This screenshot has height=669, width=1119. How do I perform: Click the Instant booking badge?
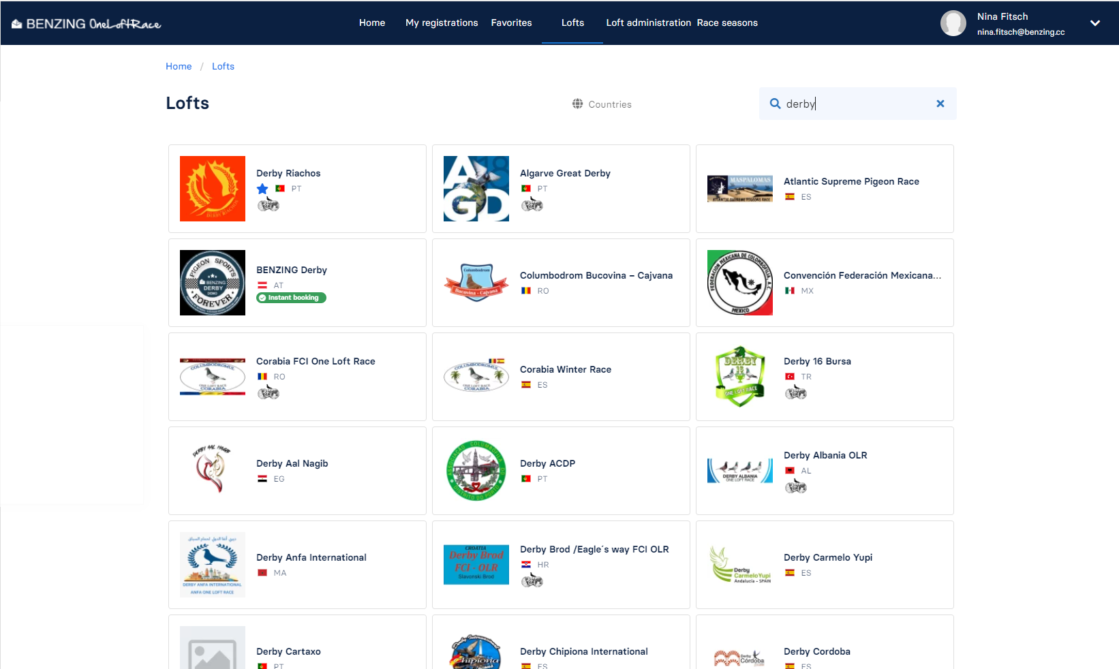click(x=292, y=298)
